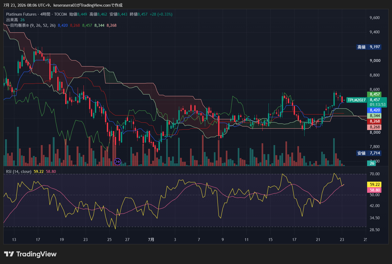Click the 9,000 price axis label
Image resolution: width=392 pixels, height=264 pixels.
coord(375,61)
